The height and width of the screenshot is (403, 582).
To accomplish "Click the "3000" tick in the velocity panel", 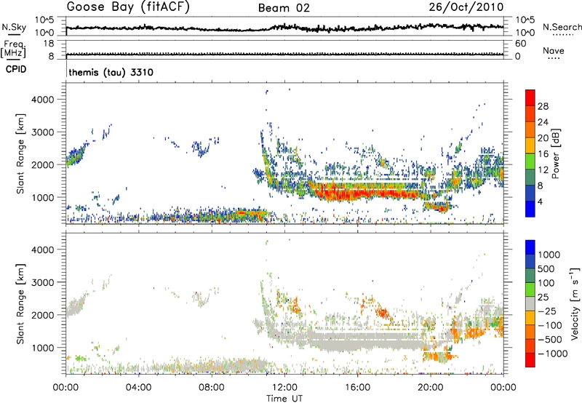I will (42, 282).
